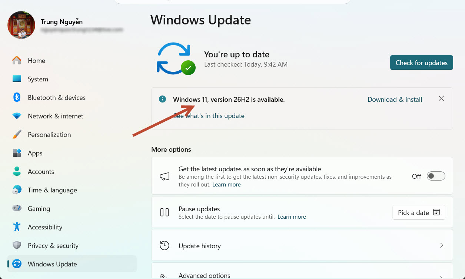Turn on Get the latest updates toggle
Image resolution: width=465 pixels, height=279 pixels.
[x=436, y=176]
